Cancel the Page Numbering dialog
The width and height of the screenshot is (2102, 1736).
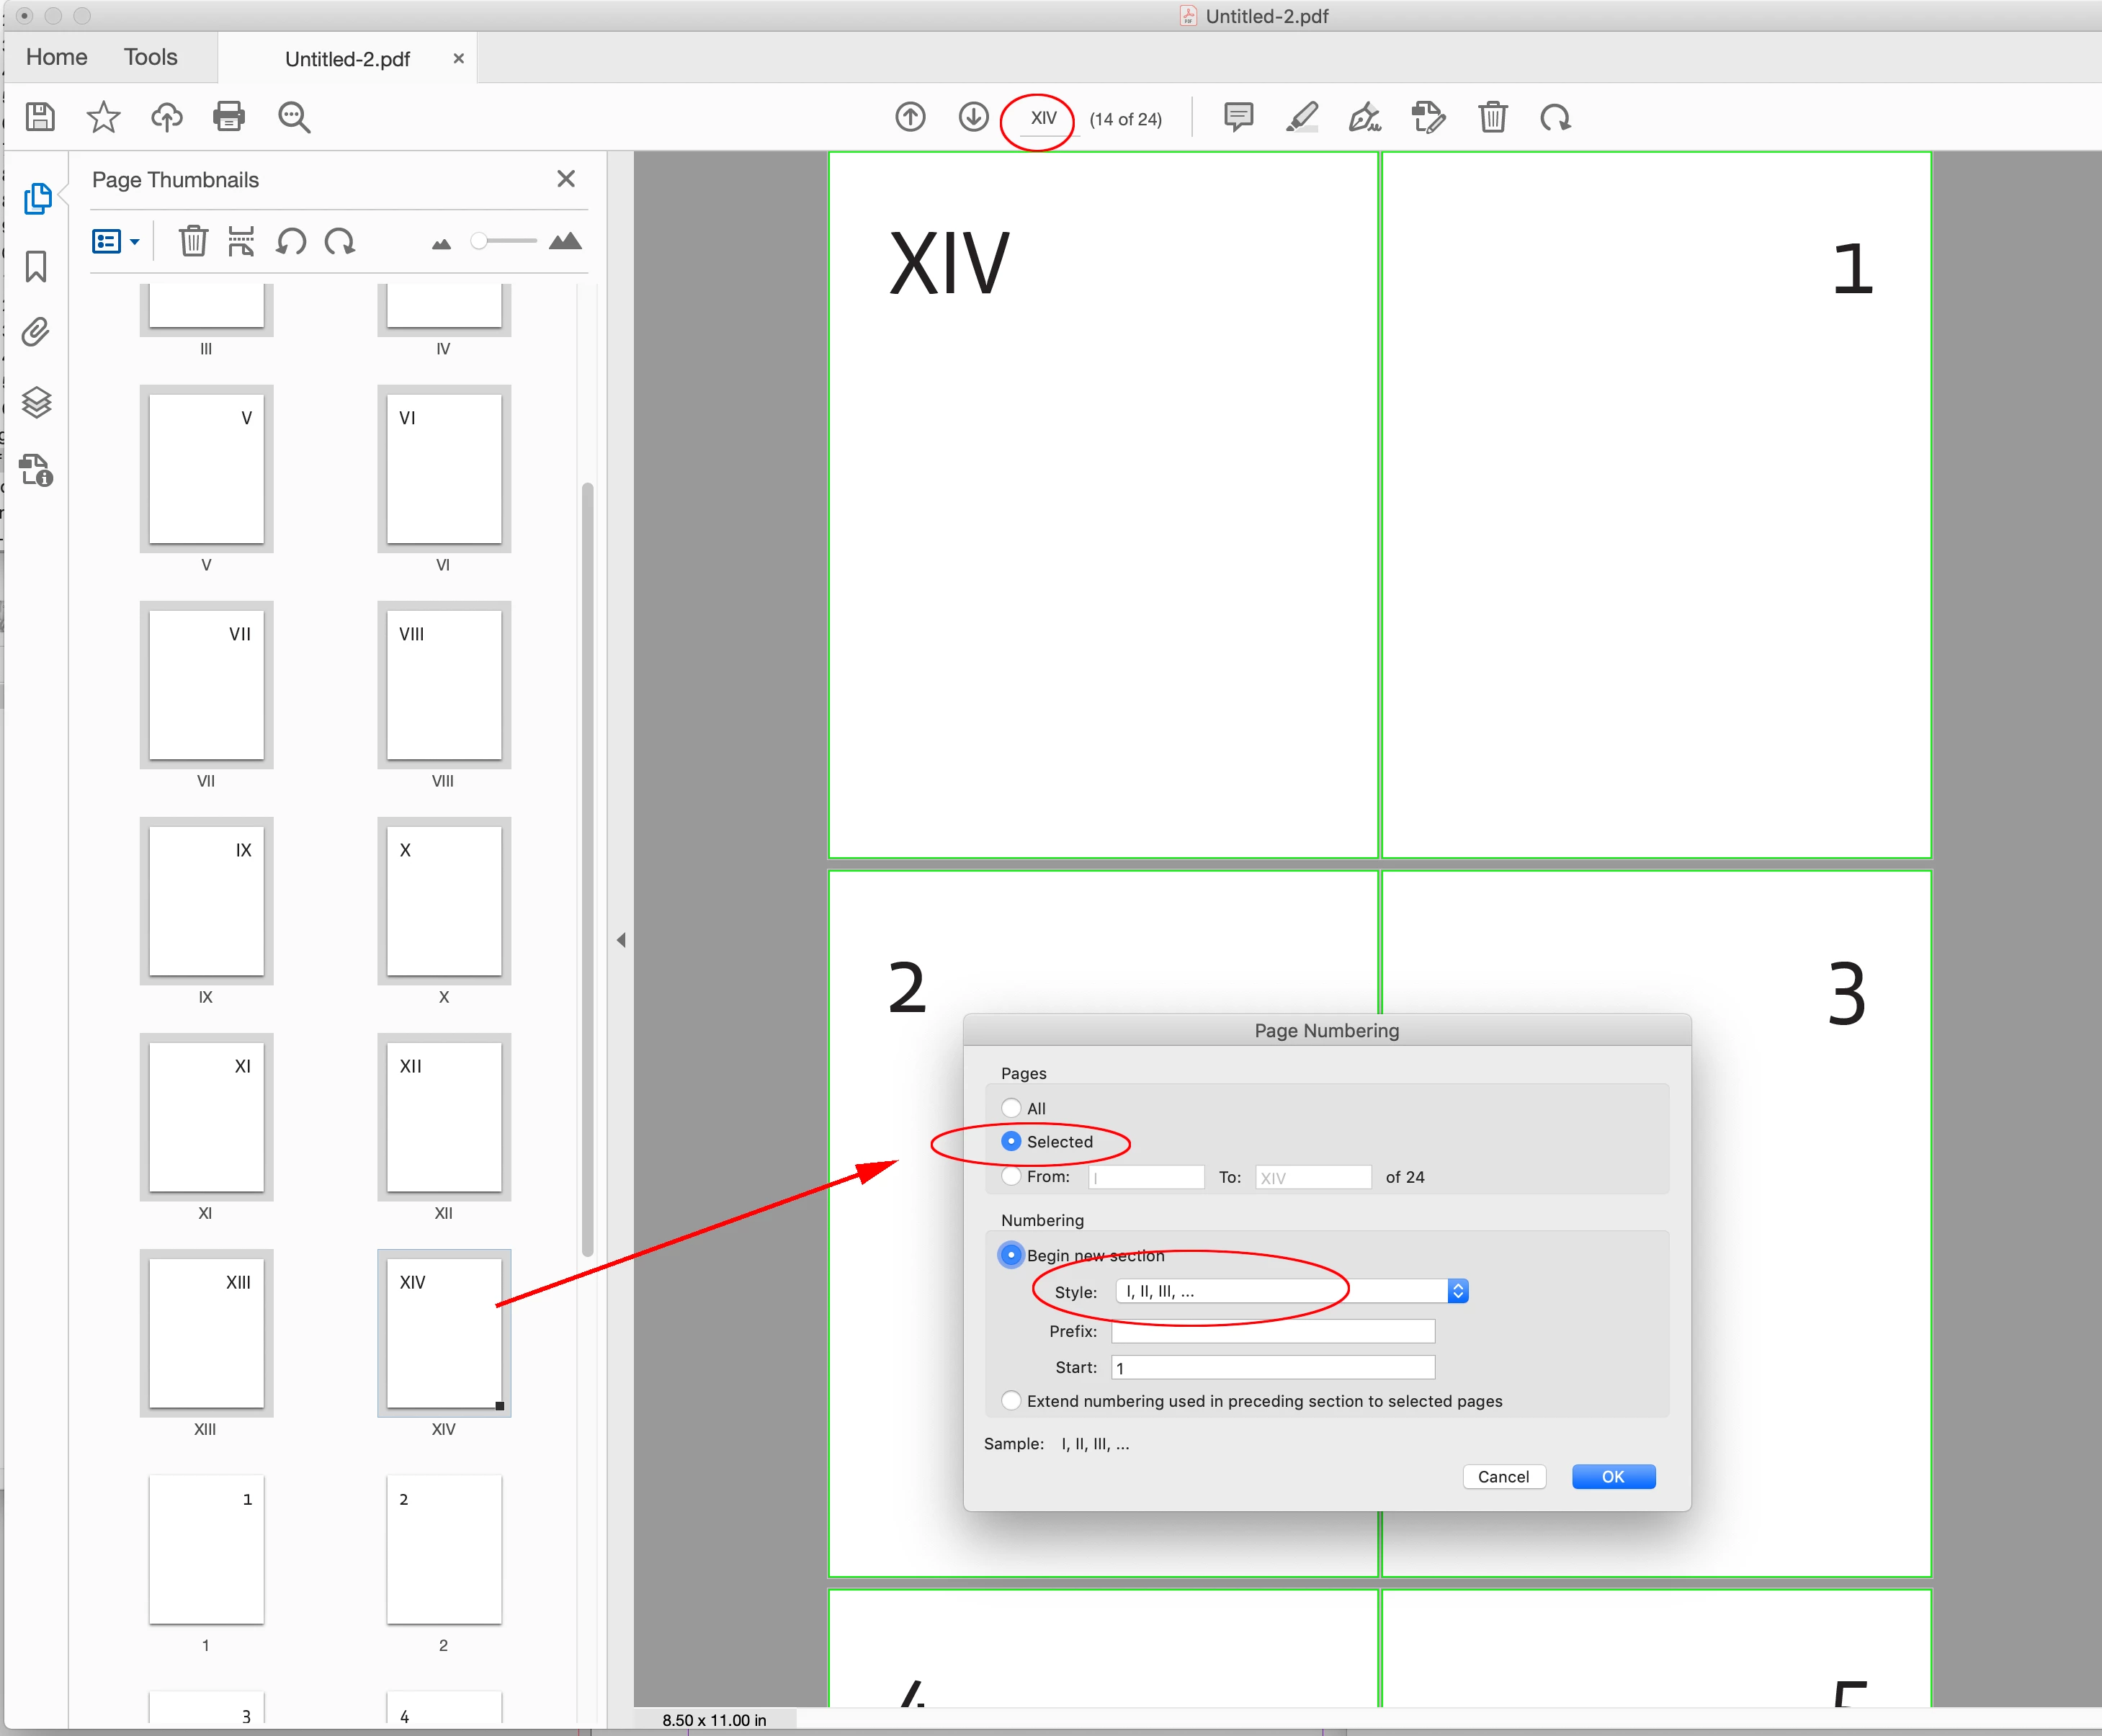coord(1503,1476)
